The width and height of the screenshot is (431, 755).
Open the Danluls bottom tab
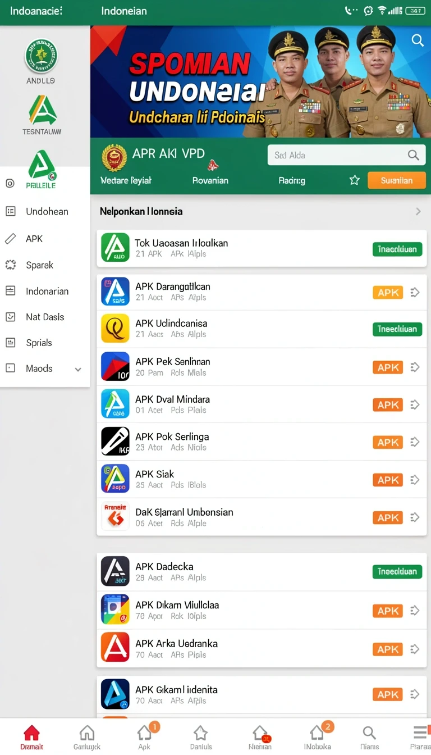click(x=201, y=737)
